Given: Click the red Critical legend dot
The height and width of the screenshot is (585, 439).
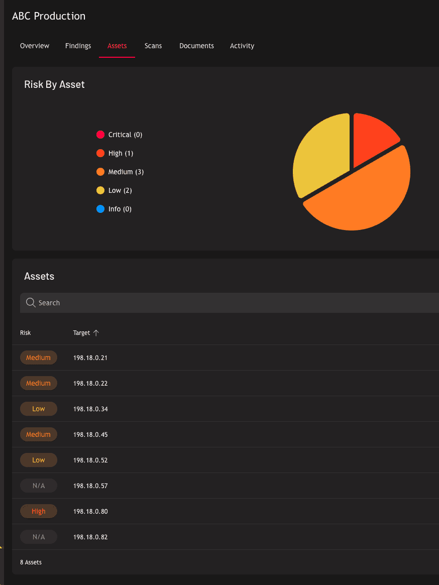Looking at the screenshot, I should pos(100,135).
